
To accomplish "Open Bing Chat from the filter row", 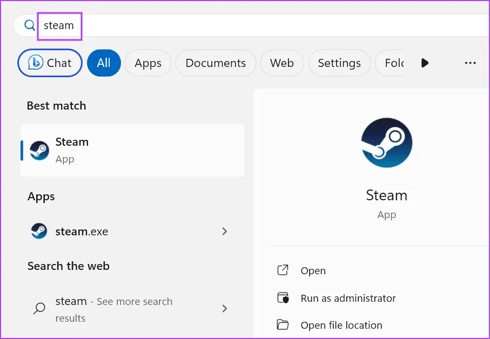I will point(50,63).
